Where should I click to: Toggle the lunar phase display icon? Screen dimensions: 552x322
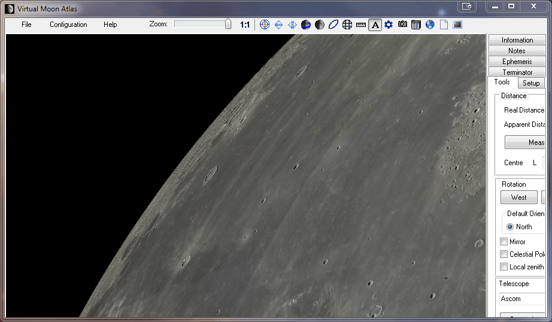pyautogui.click(x=320, y=25)
